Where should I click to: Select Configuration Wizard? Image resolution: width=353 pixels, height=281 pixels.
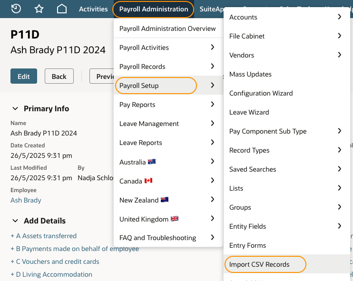click(x=287, y=93)
